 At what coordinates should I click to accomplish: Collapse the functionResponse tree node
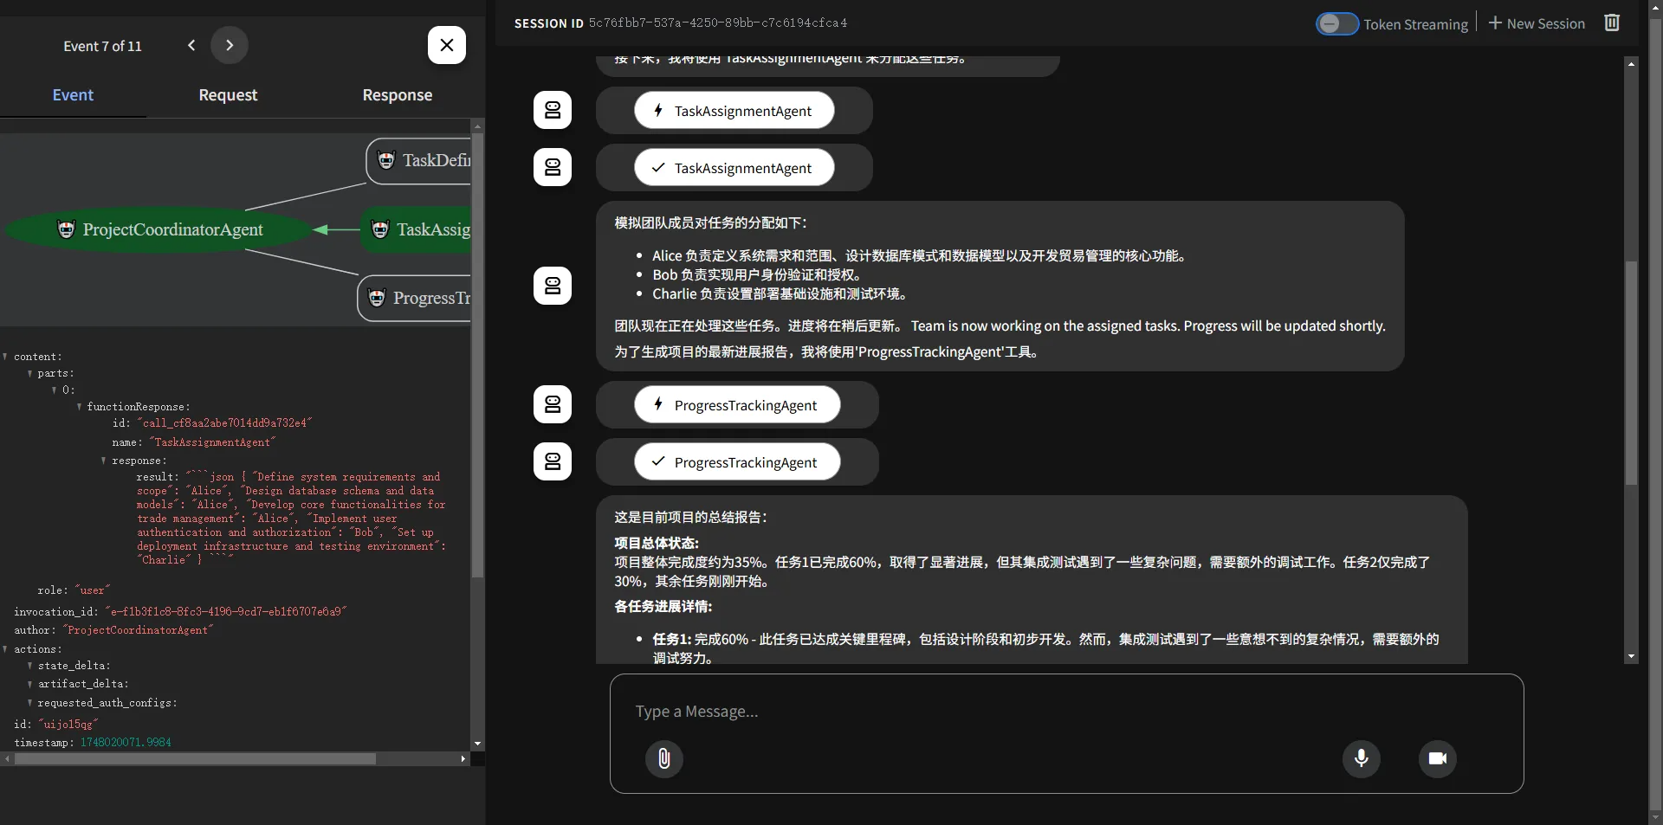point(79,407)
